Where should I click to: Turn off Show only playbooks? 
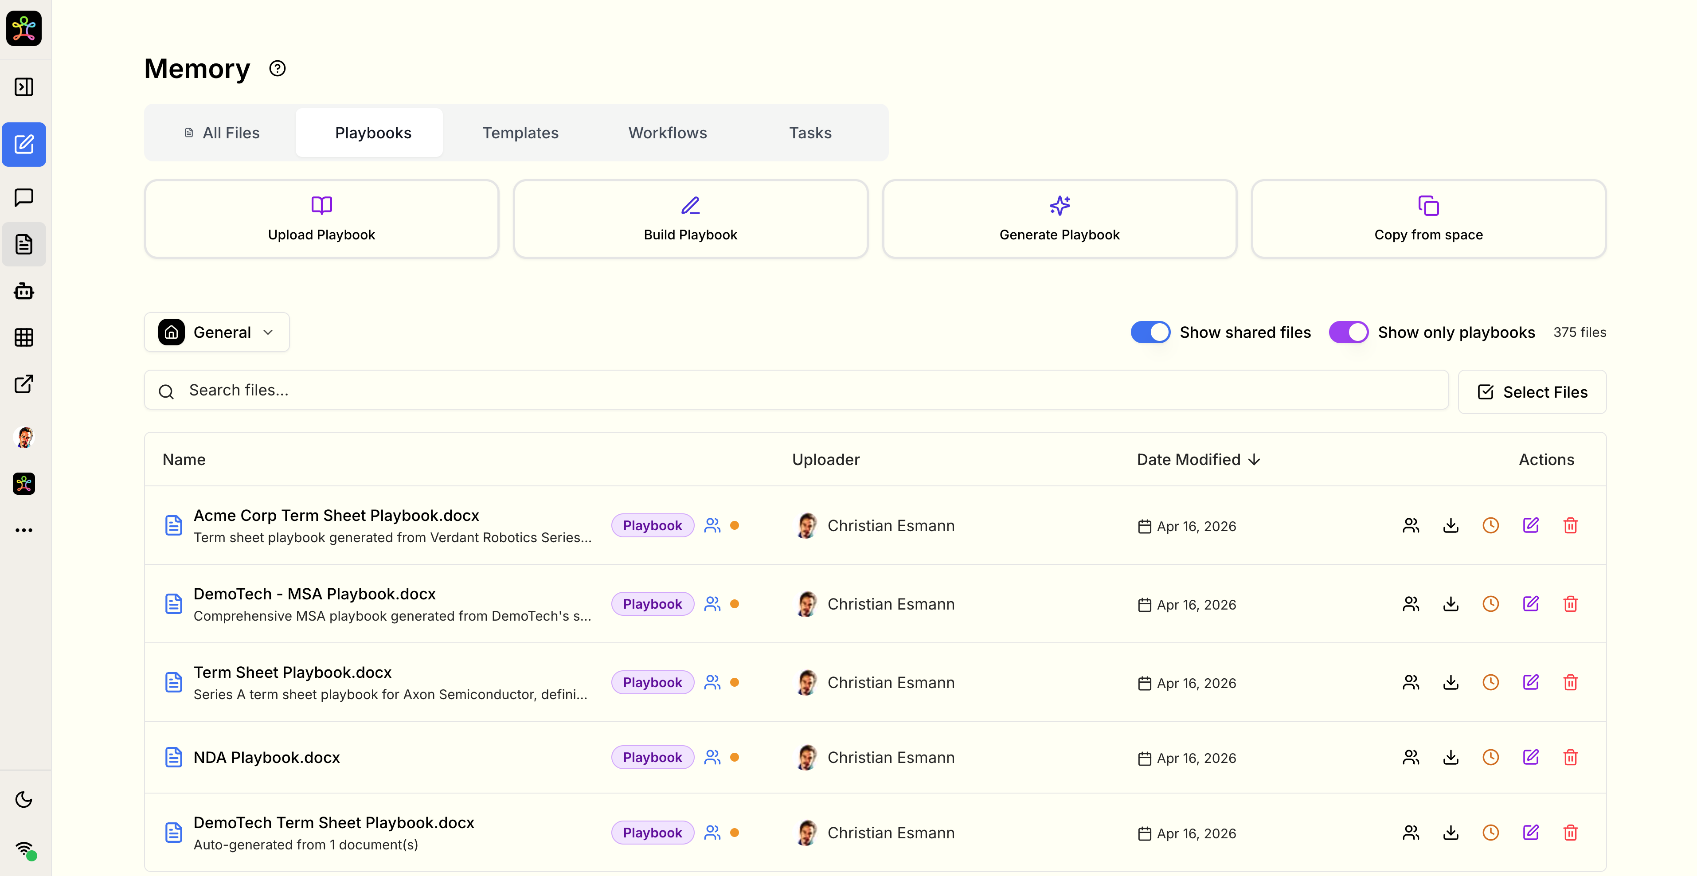tap(1348, 332)
